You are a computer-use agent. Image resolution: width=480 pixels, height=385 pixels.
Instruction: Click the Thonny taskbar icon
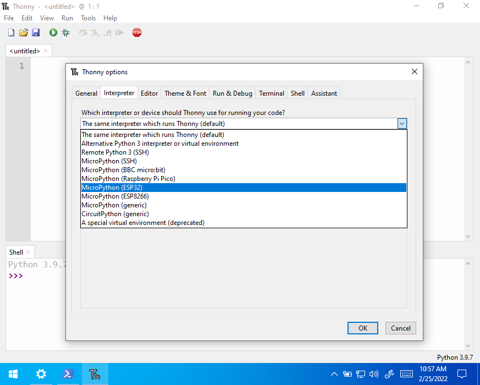pyautogui.click(x=95, y=374)
